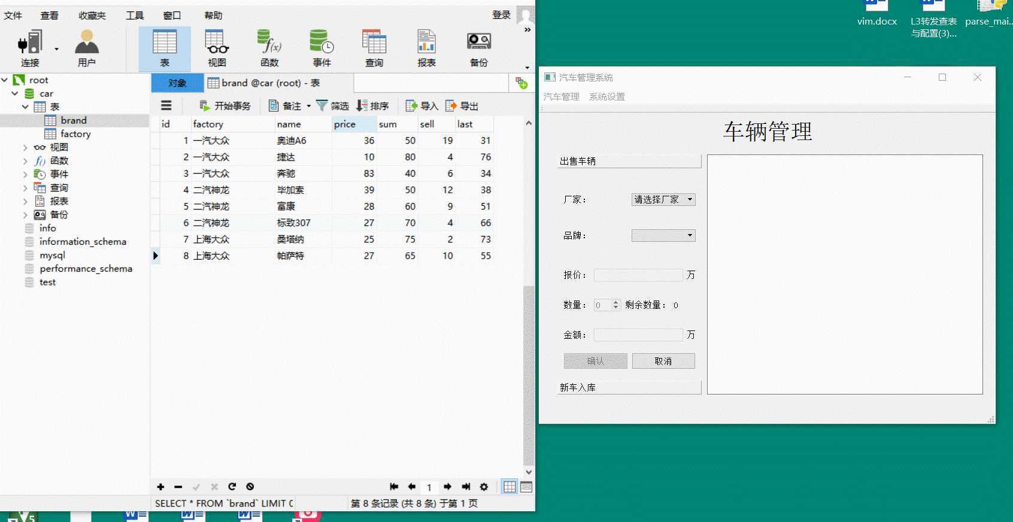Click the 备注 memo button

285,106
